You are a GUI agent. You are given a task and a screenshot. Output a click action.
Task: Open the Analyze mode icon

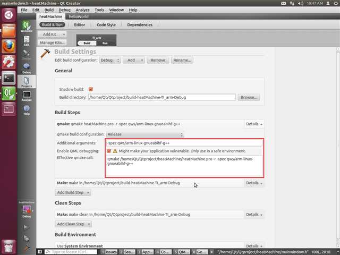[x=27, y=96]
